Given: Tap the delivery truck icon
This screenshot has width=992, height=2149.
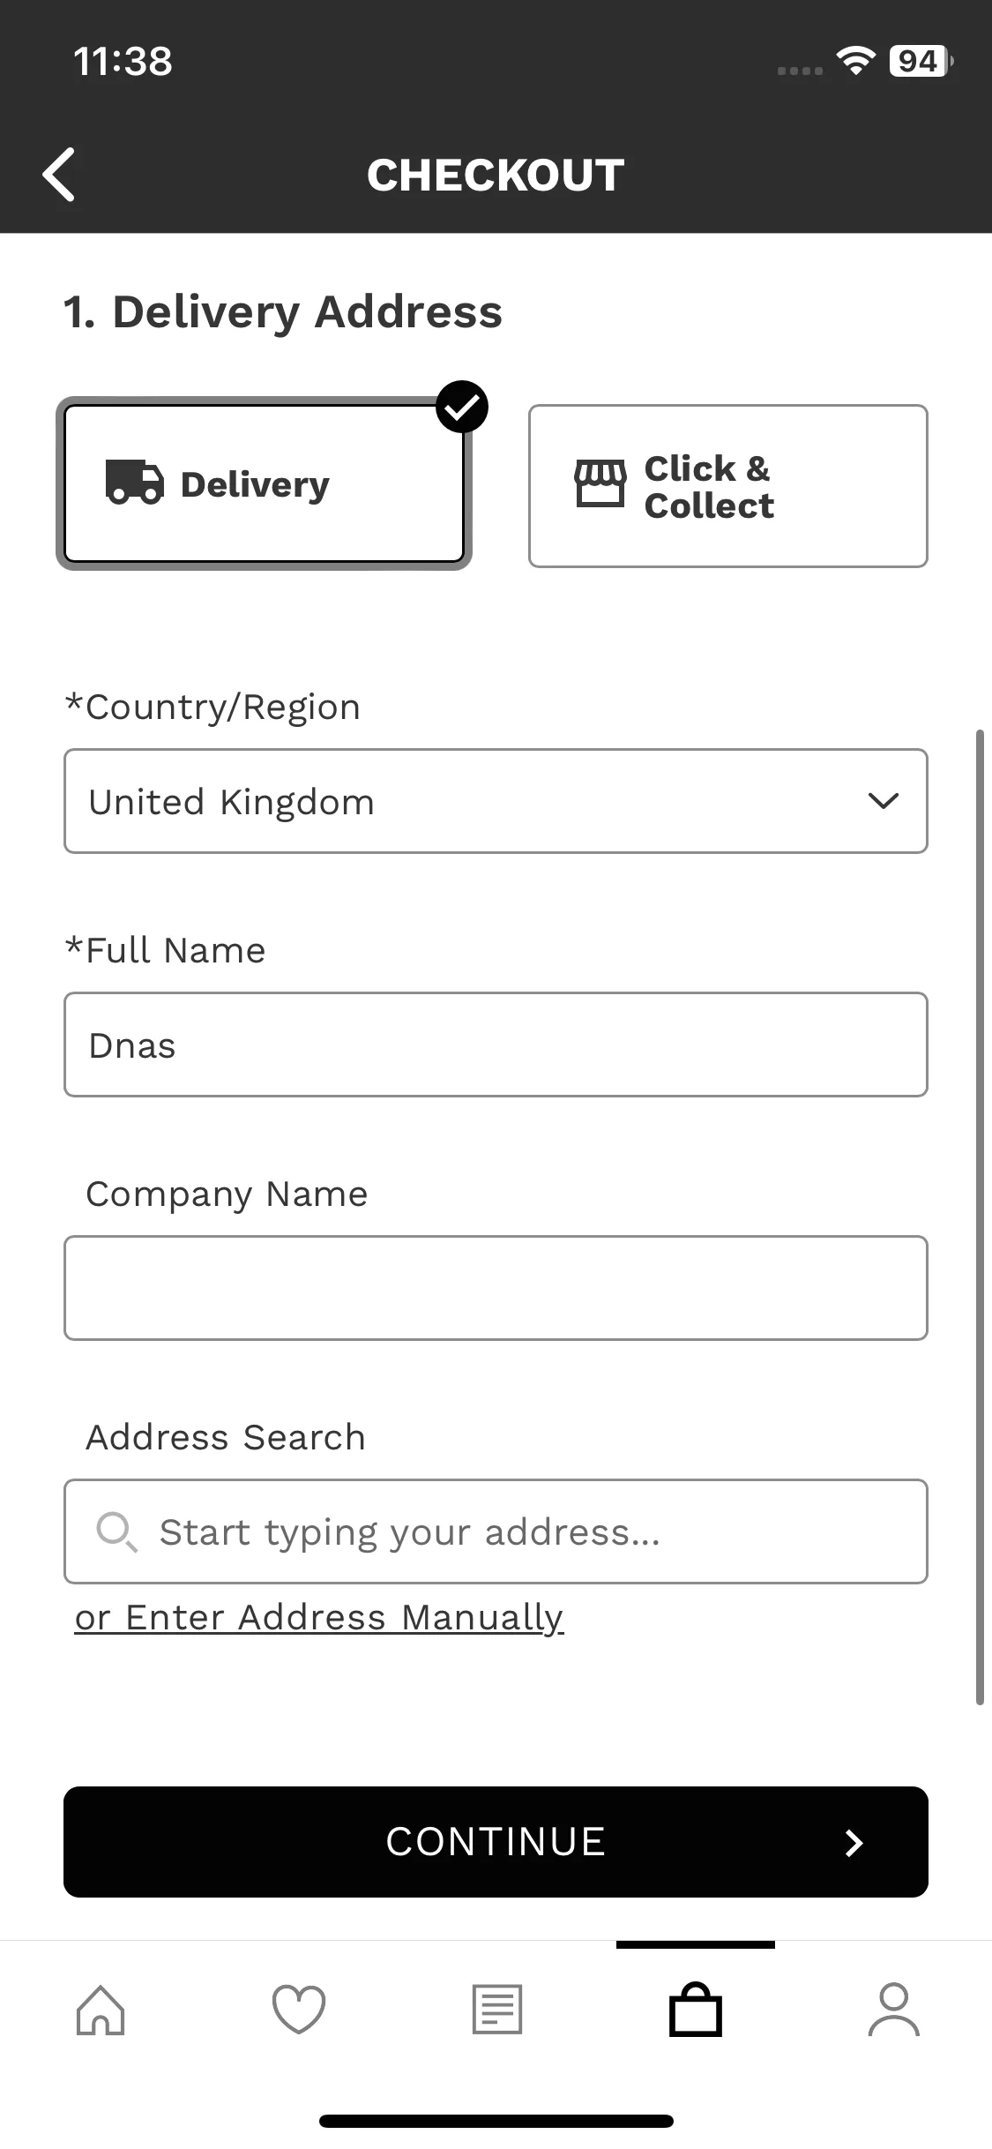Looking at the screenshot, I should coord(134,483).
